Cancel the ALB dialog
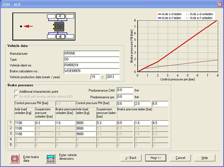Image resolution: width=224 pixels, height=167 pixels. 180,158
